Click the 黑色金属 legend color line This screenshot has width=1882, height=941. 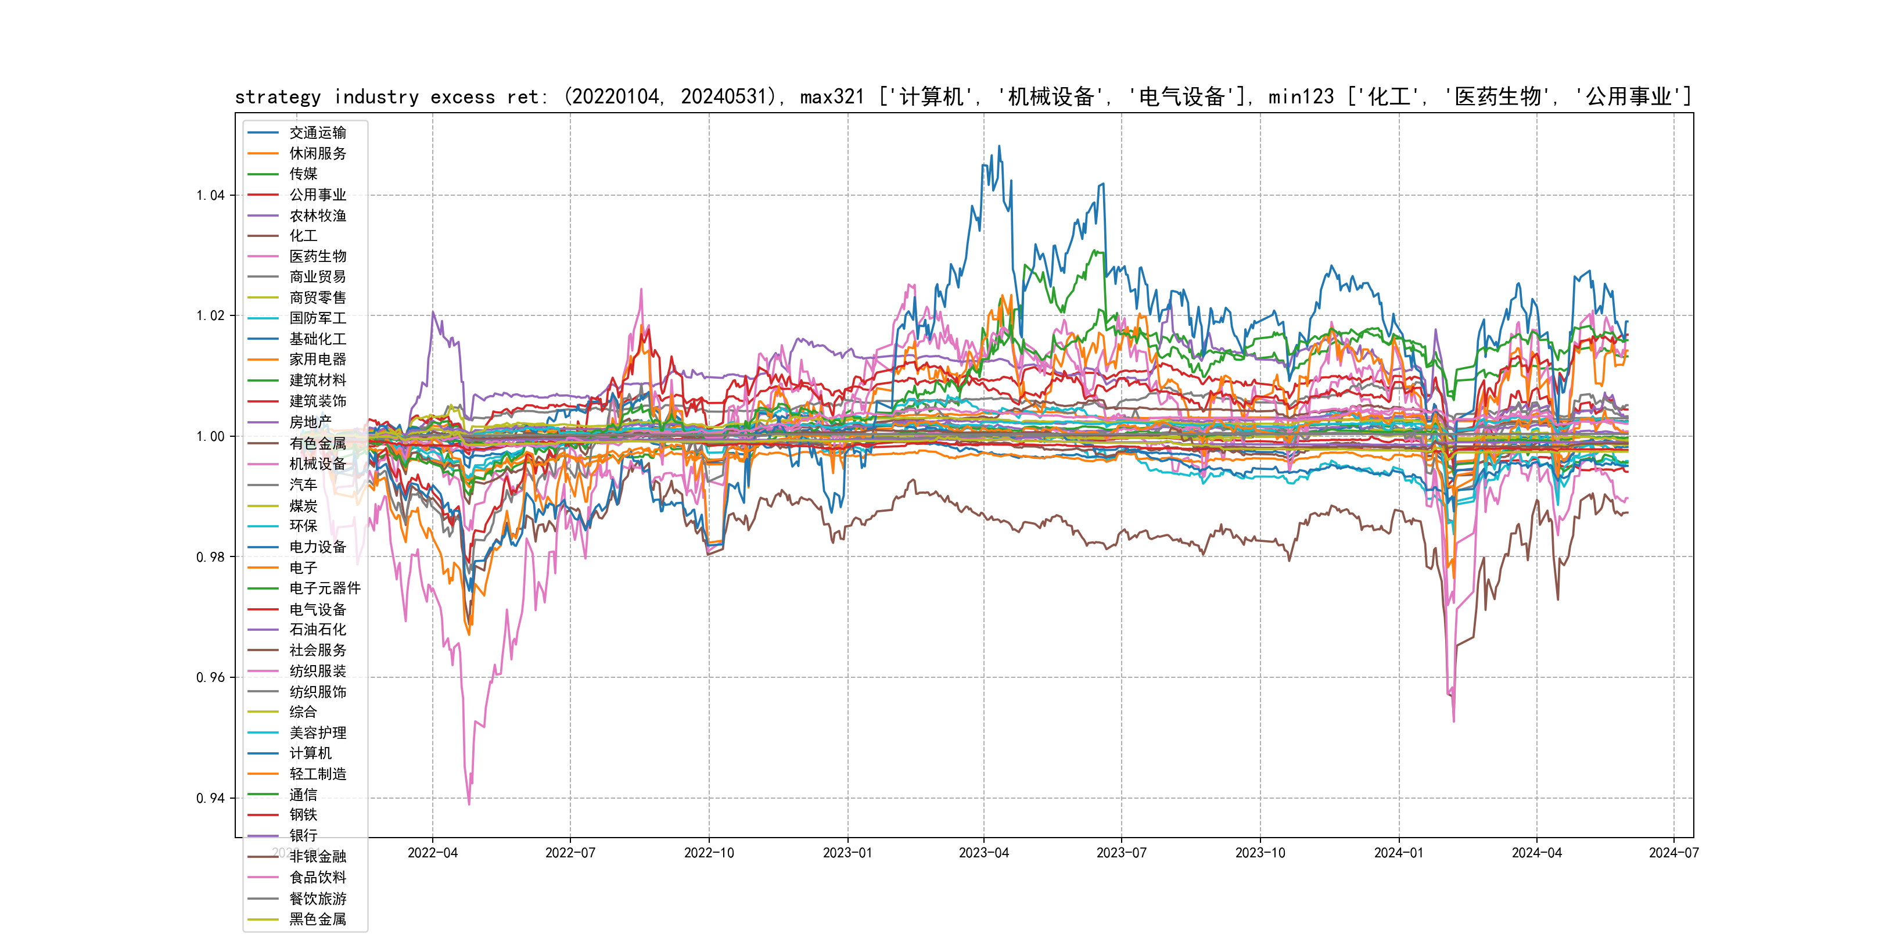263,919
